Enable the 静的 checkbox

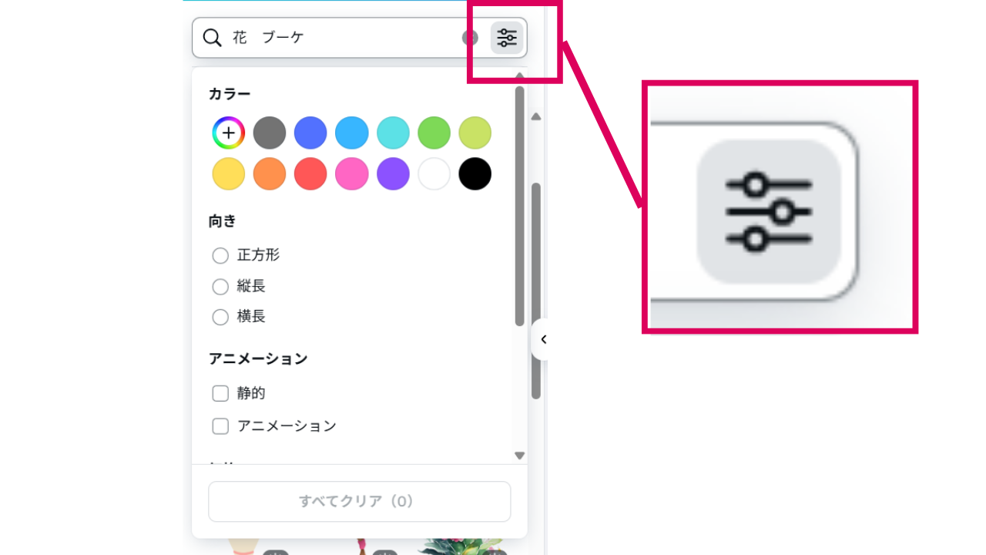tap(220, 393)
